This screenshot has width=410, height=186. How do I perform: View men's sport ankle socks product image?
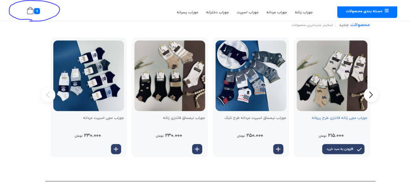point(88,76)
